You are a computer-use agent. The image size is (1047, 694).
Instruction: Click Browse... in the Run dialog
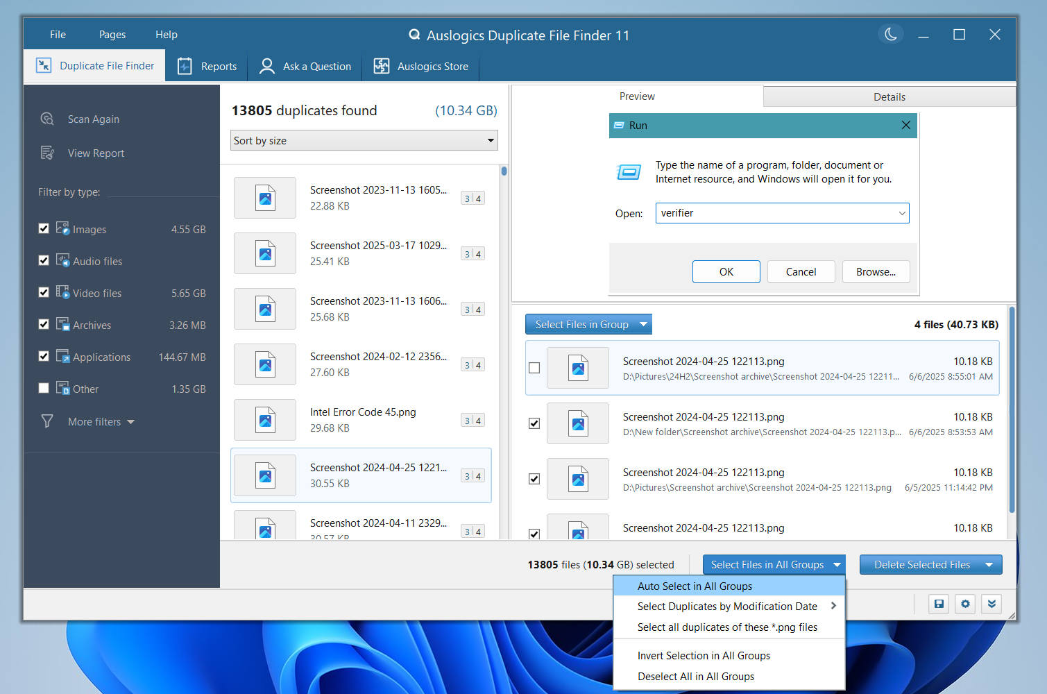(x=876, y=272)
